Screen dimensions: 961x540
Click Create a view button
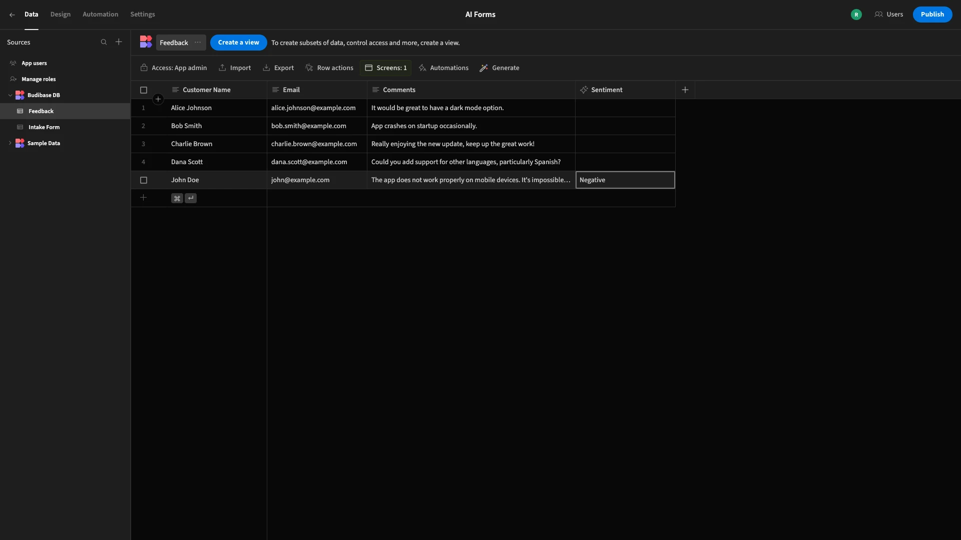pos(238,43)
